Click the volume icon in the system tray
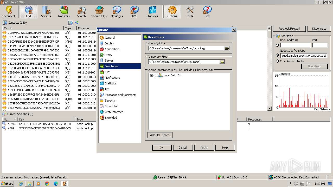Image resolution: width=333 pixels, height=187 pixels. click(x=296, y=184)
